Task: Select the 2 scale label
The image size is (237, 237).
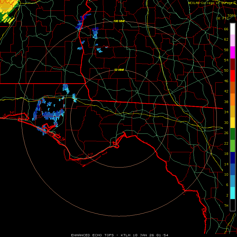Action: 227,195
